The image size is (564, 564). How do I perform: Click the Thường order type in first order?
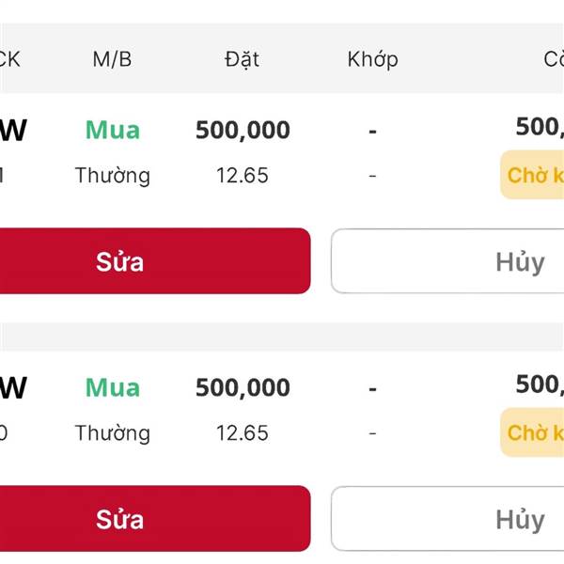[113, 176]
